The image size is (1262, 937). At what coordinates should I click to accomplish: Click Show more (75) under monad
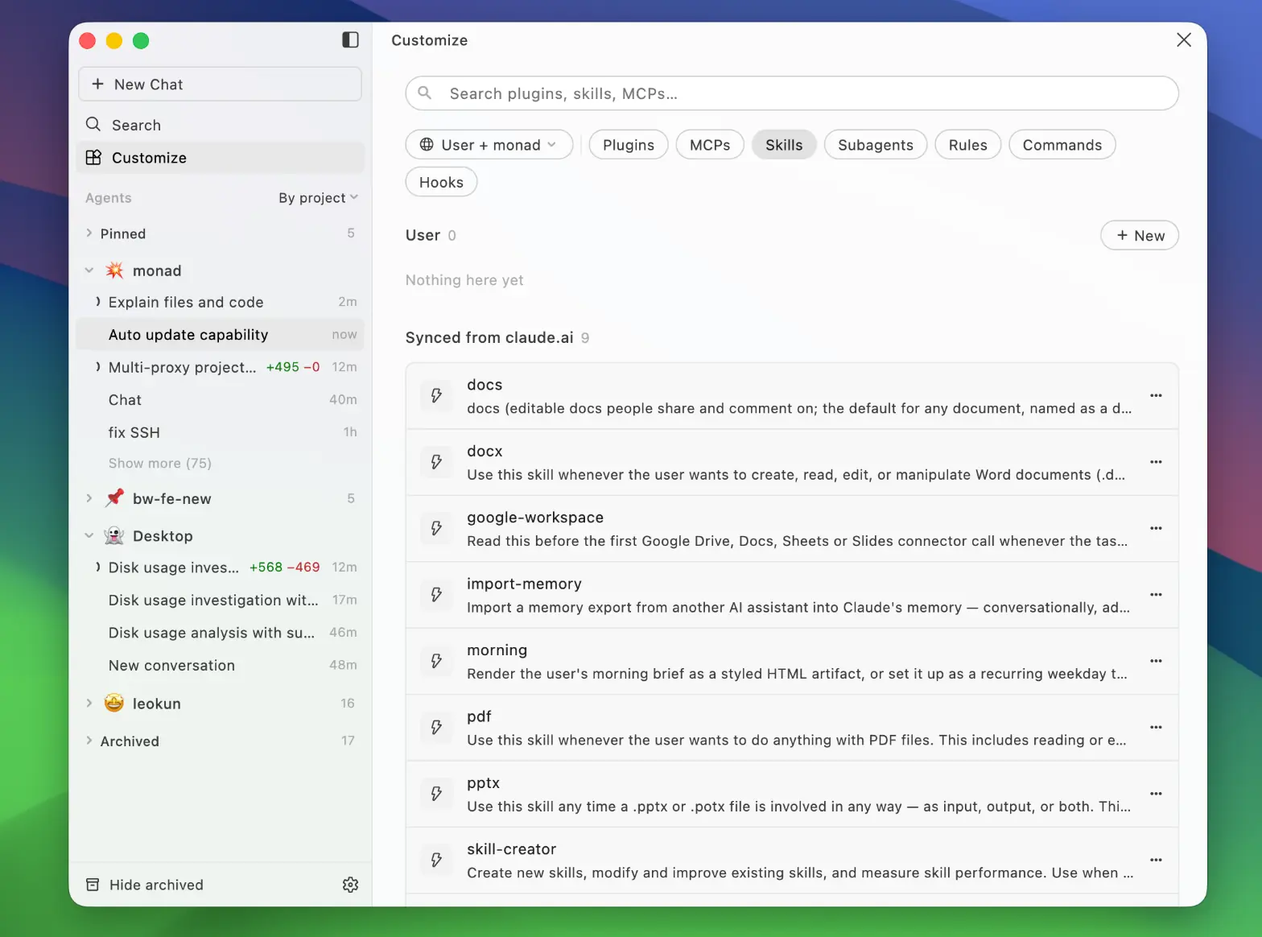(x=160, y=464)
